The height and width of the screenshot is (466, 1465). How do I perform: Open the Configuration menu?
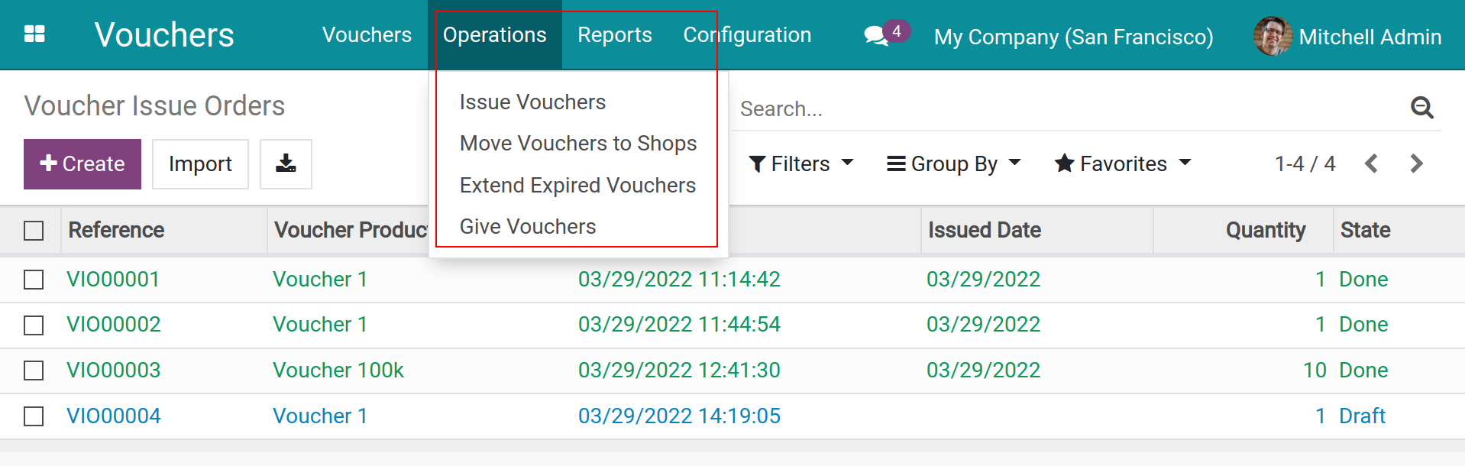[747, 35]
